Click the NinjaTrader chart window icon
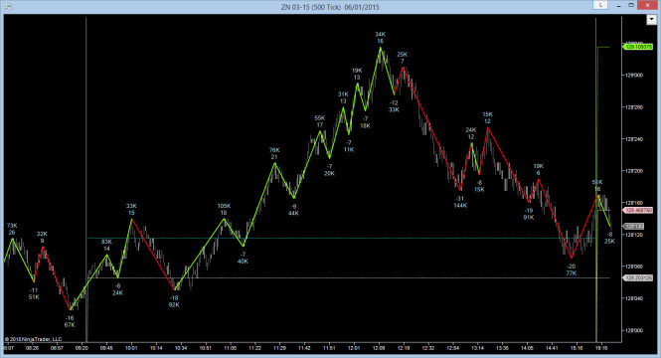The height and width of the screenshot is (358, 661). coord(7,6)
